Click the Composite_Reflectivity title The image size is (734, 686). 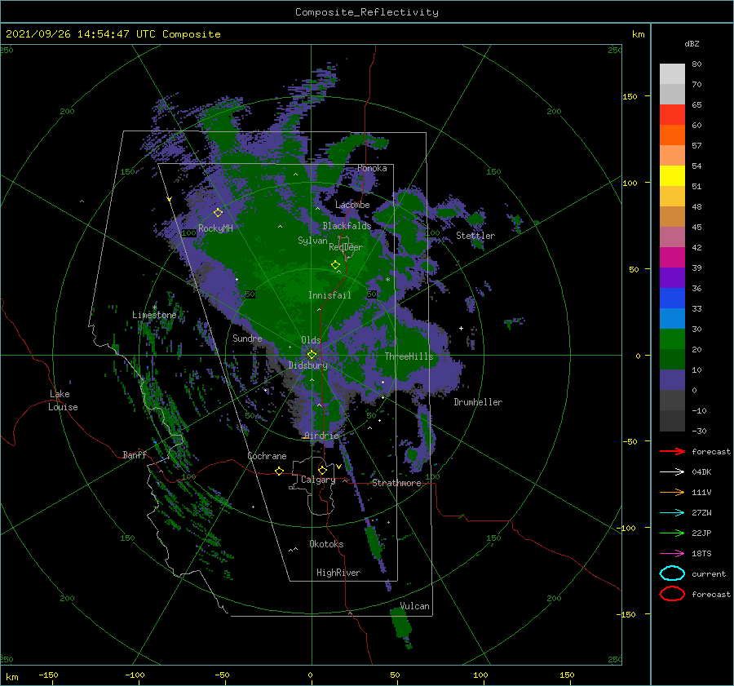click(367, 12)
